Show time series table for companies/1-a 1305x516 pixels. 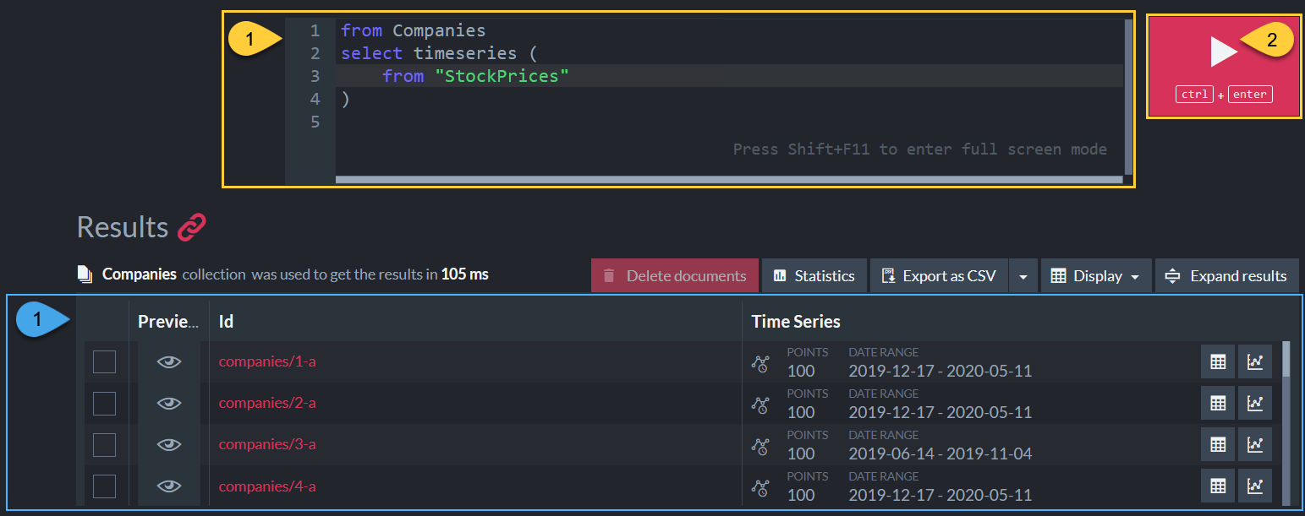1218,362
